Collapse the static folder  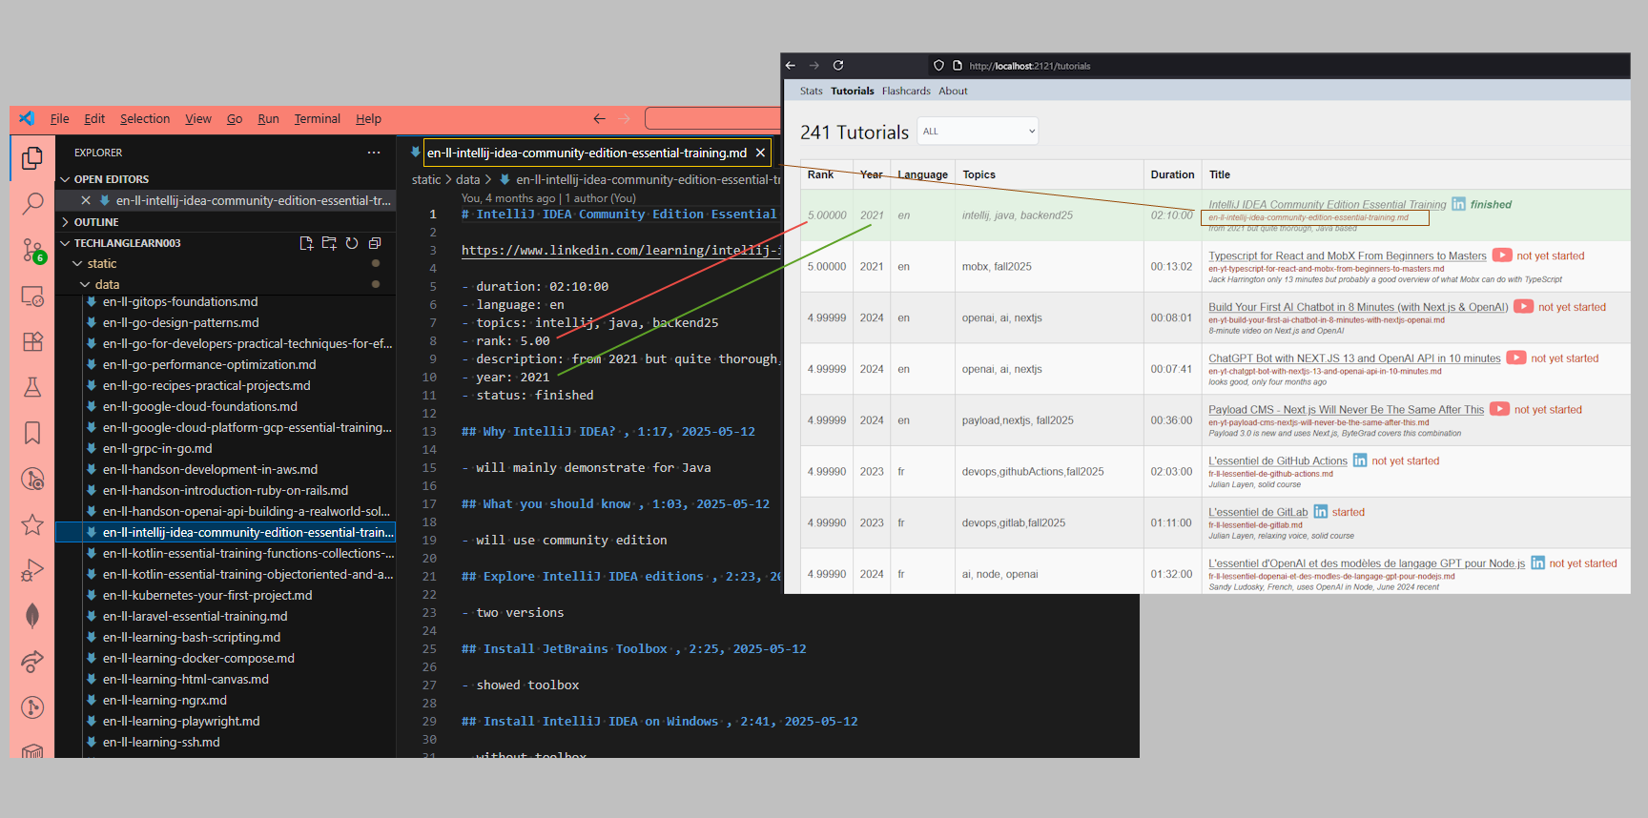(x=78, y=264)
